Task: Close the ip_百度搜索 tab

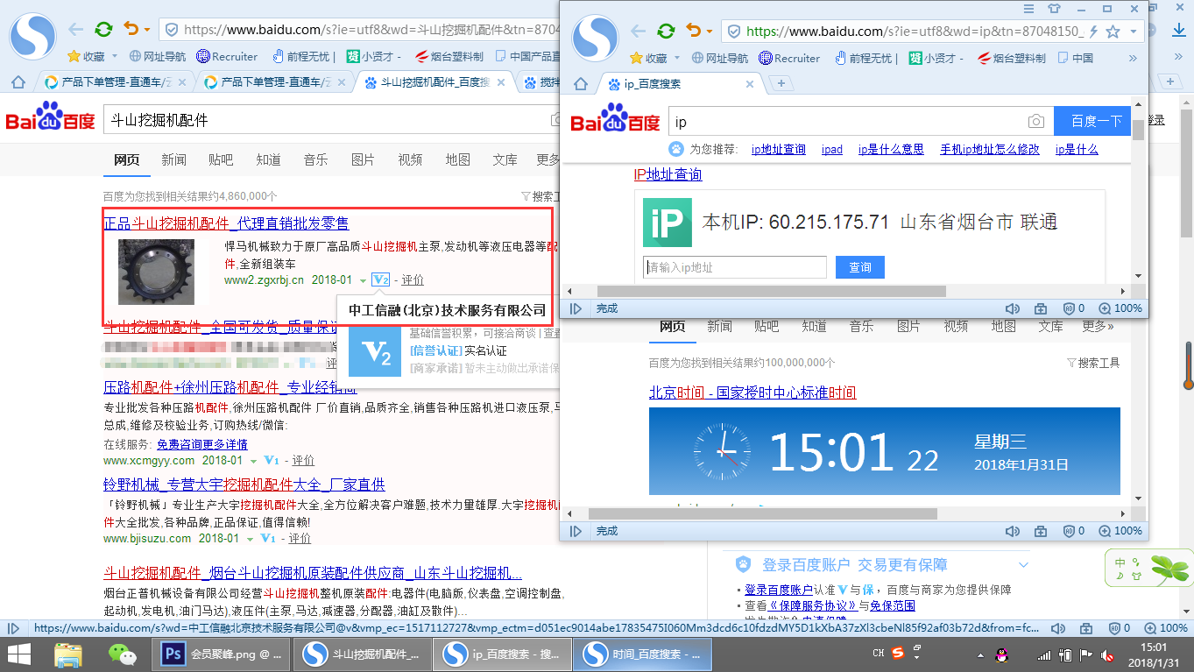Action: tap(750, 85)
